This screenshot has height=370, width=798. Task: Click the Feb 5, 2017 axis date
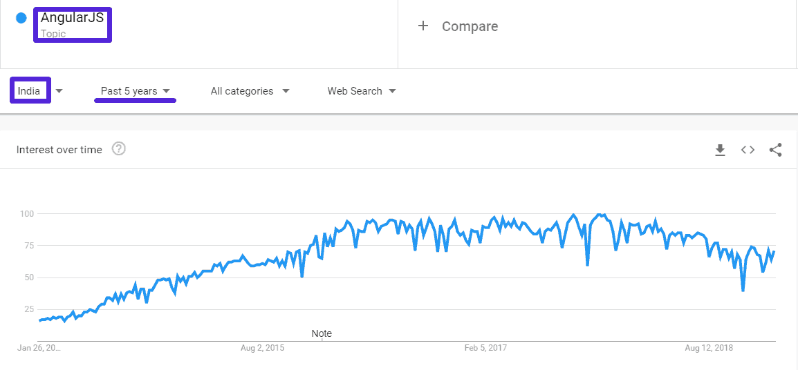(x=485, y=348)
